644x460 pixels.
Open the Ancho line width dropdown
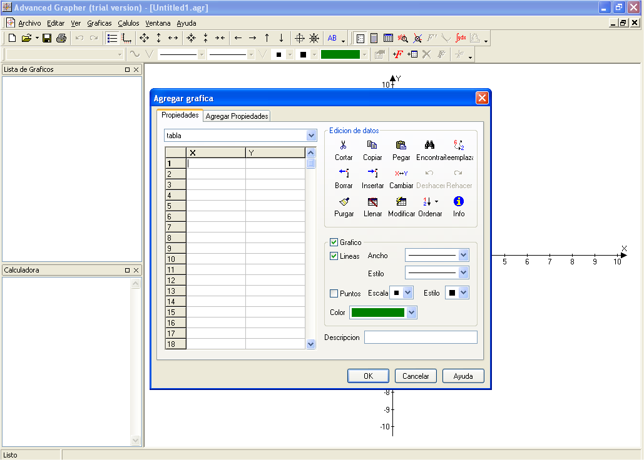(x=463, y=255)
